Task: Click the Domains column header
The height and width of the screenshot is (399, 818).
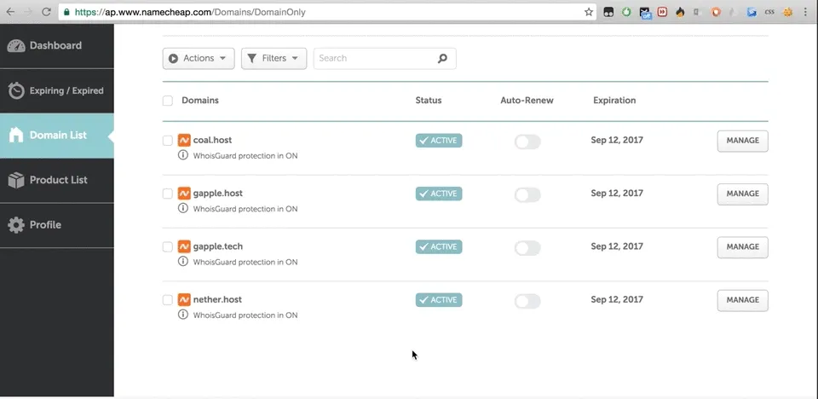Action: click(199, 101)
